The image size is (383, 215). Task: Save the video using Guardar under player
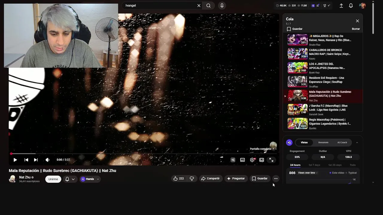260,179
